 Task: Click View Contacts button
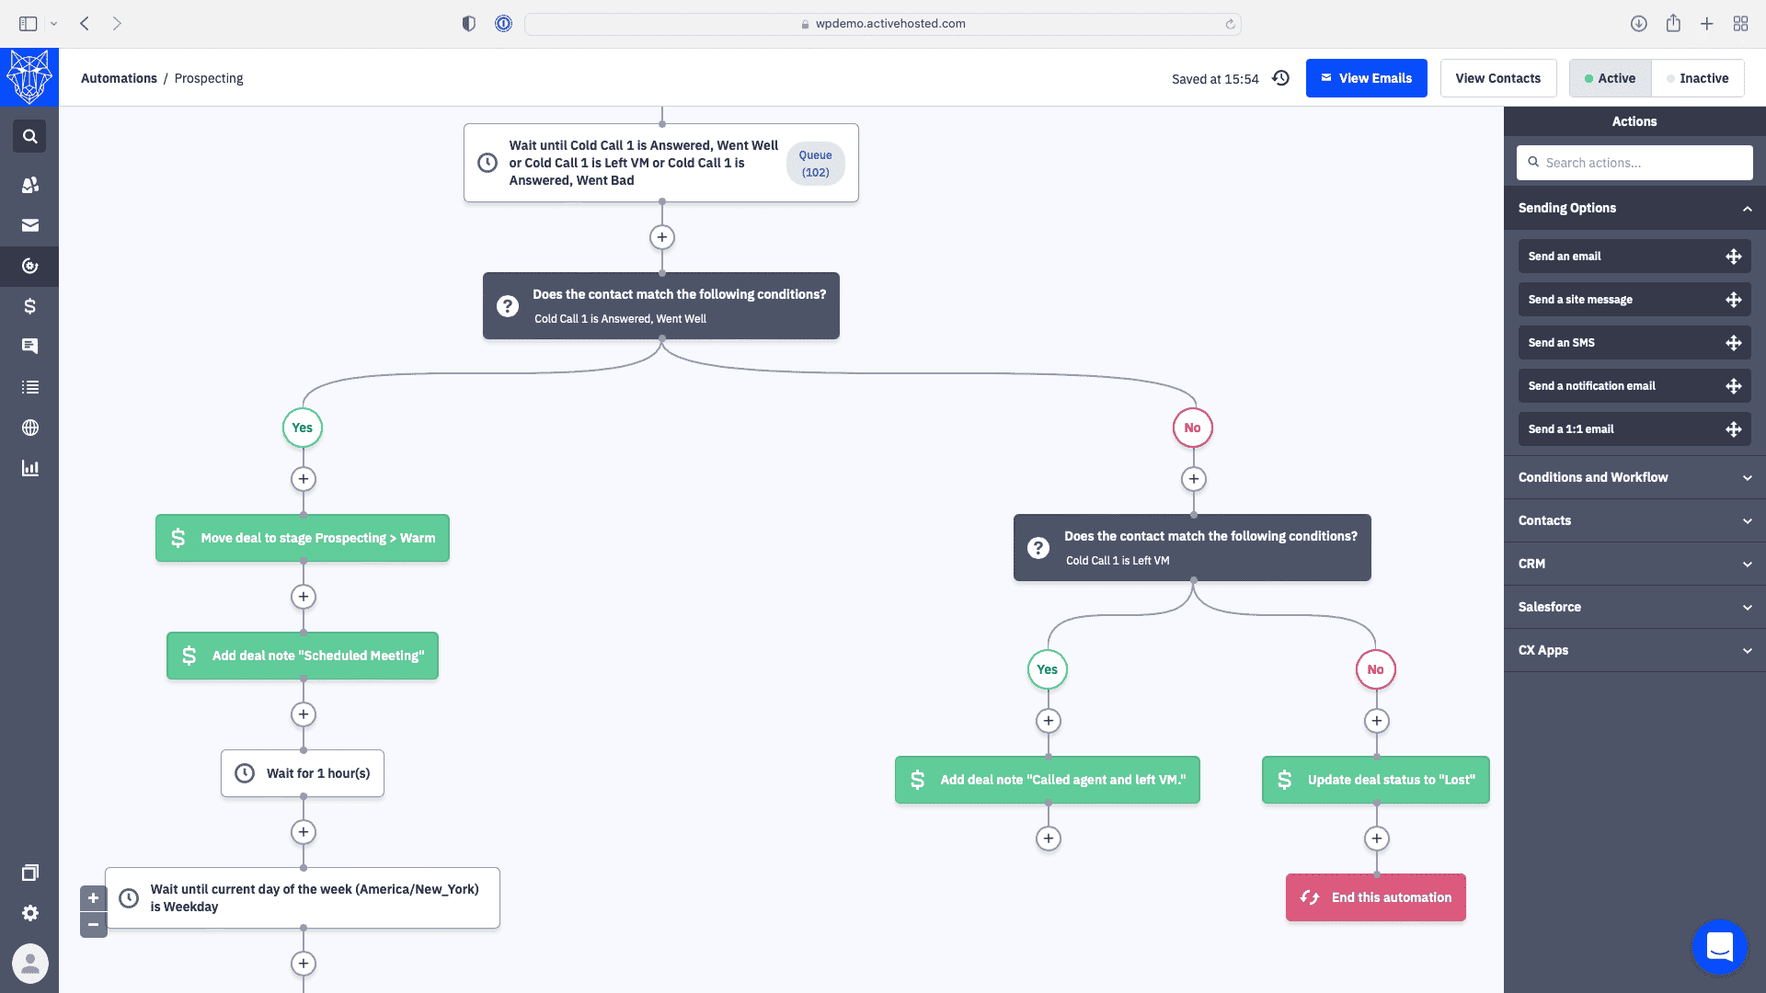[x=1498, y=77]
